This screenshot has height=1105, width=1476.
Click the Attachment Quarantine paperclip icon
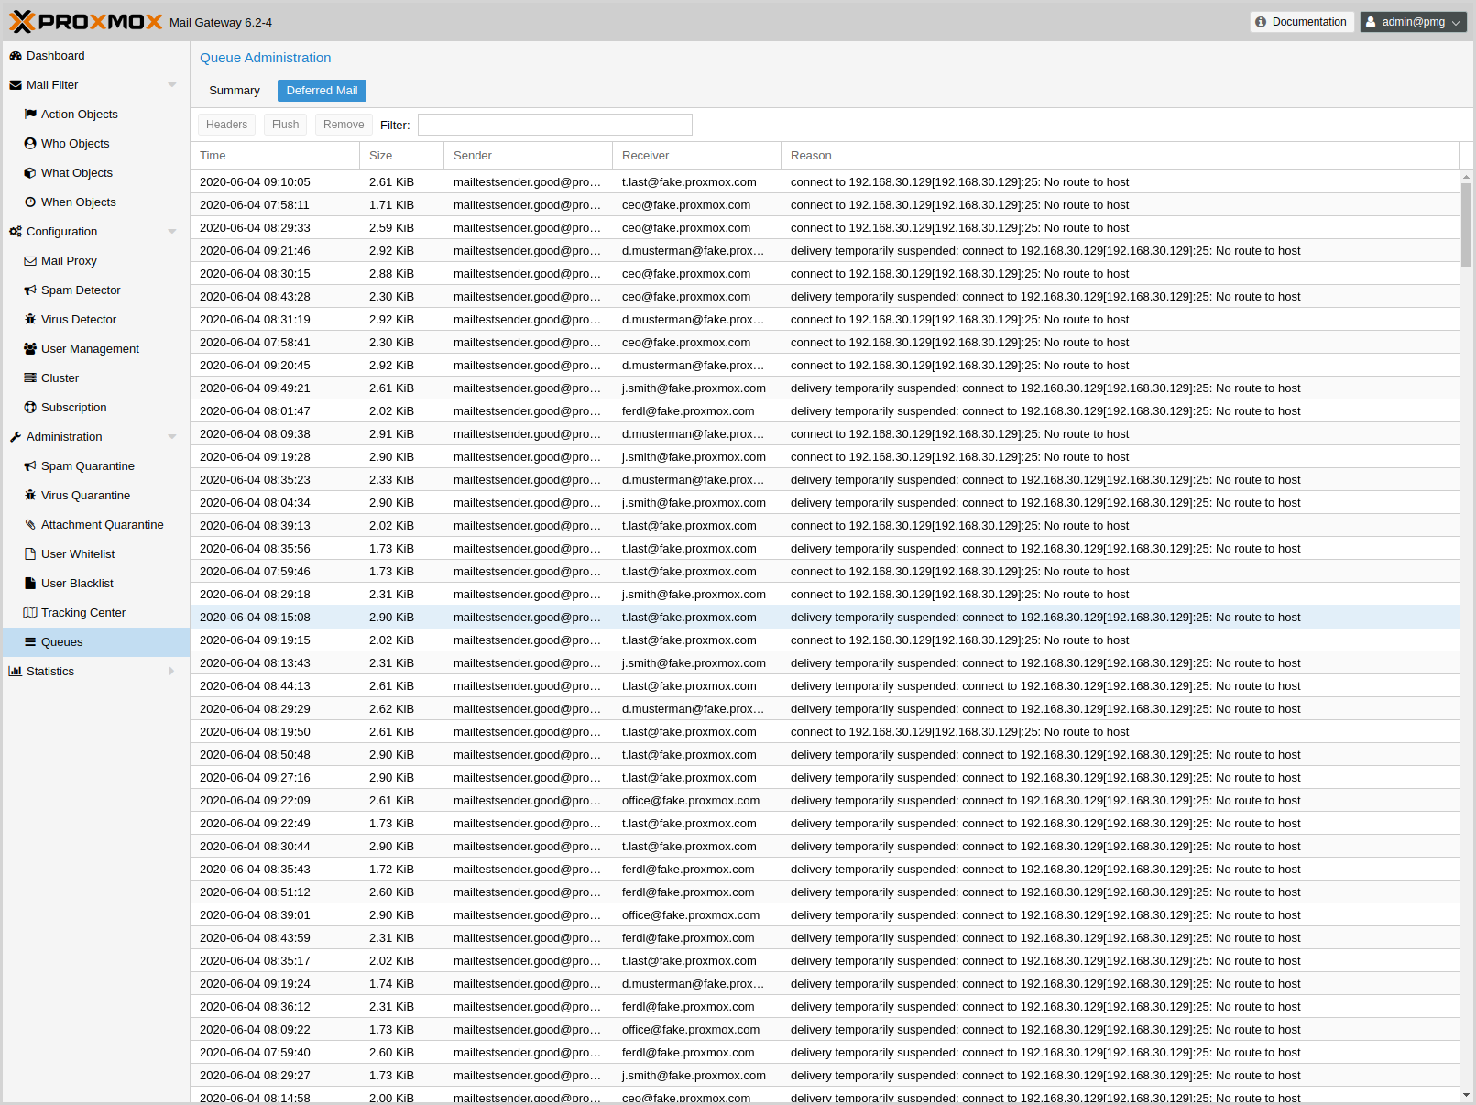[30, 525]
